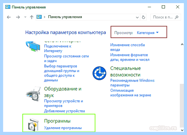Close the Панель управления window
187x135 pixels.
point(178,7)
